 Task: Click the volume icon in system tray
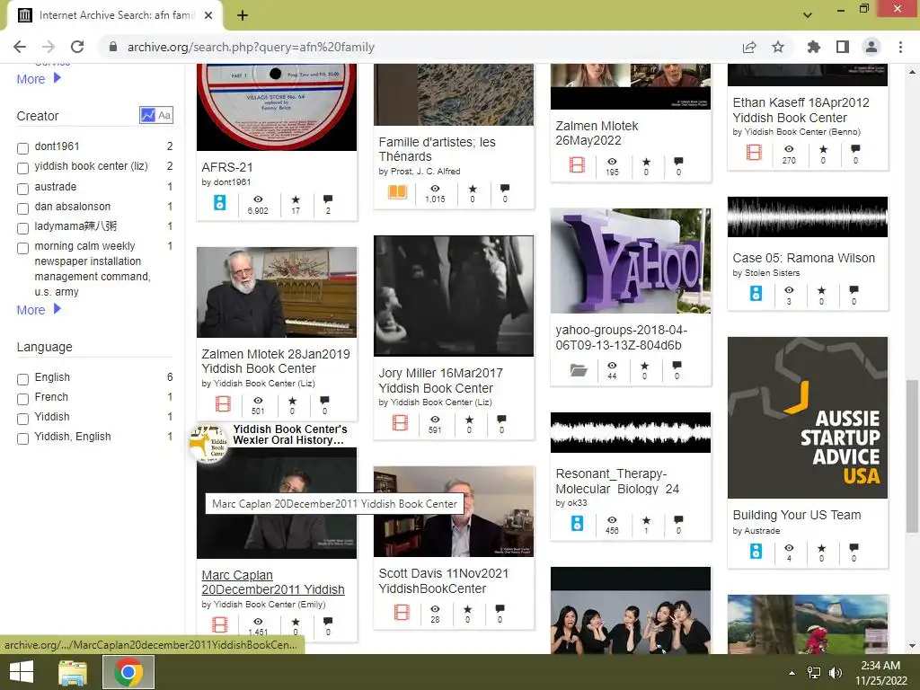pyautogui.click(x=836, y=673)
